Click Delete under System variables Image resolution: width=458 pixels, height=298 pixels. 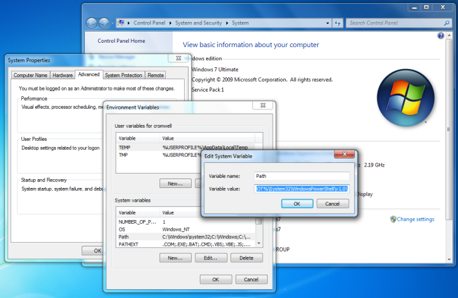(x=246, y=258)
